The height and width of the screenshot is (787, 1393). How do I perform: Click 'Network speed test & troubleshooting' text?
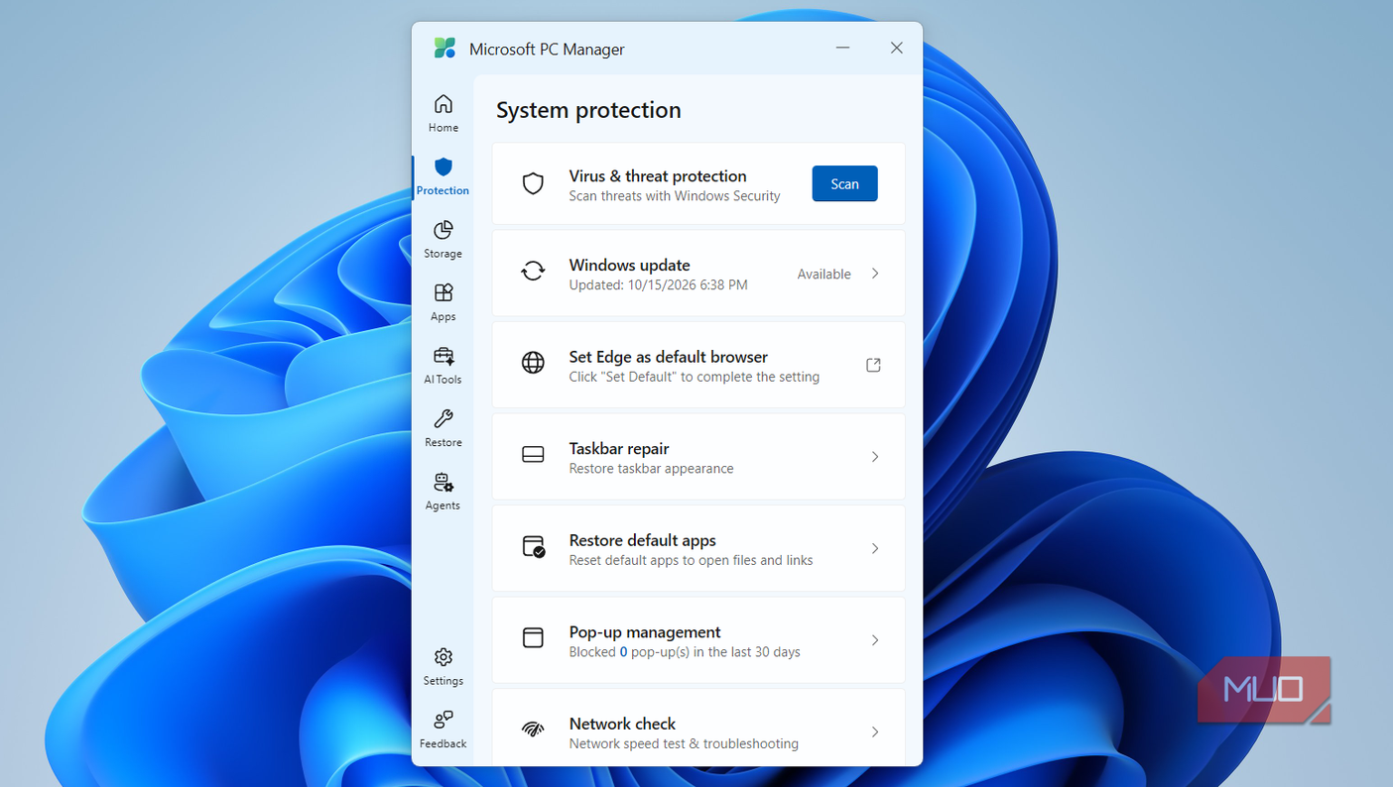coord(684,743)
